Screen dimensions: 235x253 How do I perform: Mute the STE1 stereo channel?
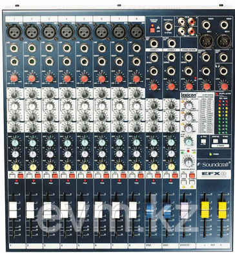tap(158, 176)
